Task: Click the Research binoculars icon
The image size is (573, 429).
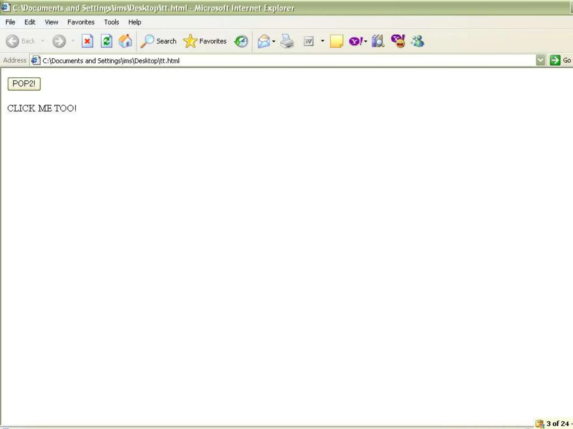Action: 378,41
